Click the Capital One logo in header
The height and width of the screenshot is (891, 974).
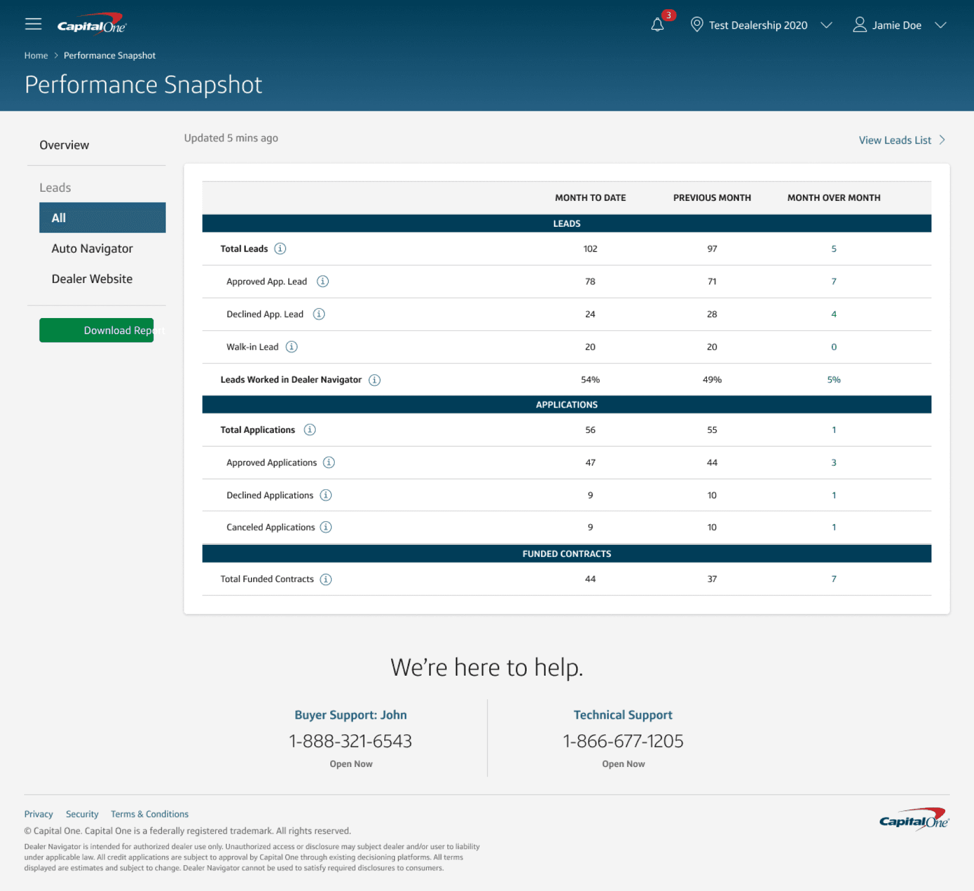[92, 24]
